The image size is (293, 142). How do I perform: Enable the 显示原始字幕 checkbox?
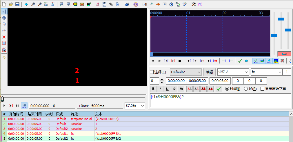coord(263,89)
